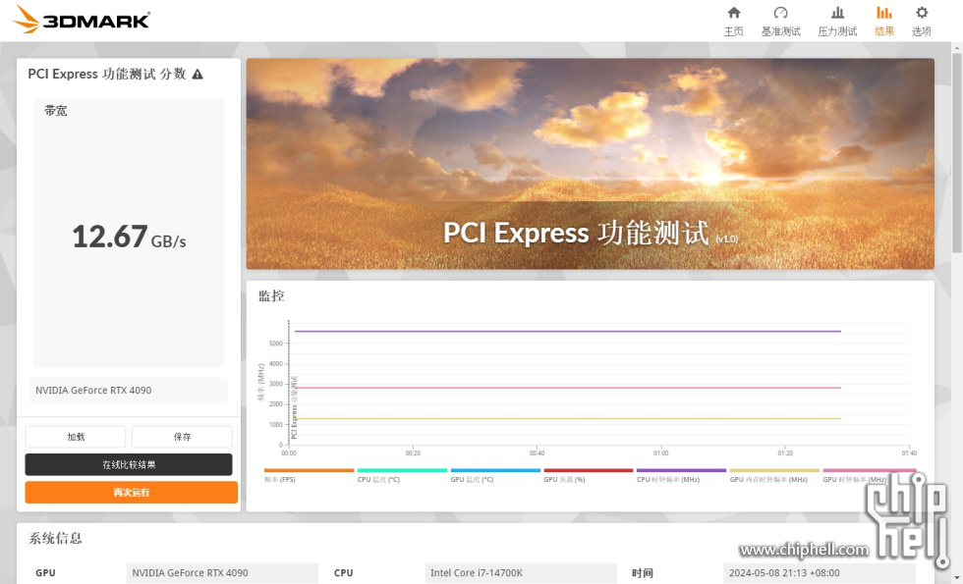Switch to the 基准测试 tab label

[780, 31]
